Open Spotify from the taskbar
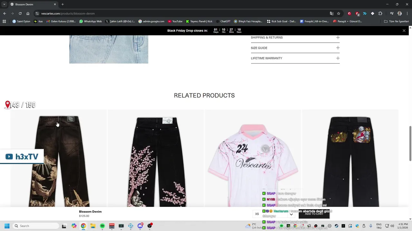The height and width of the screenshot is (231, 412). 102,226
